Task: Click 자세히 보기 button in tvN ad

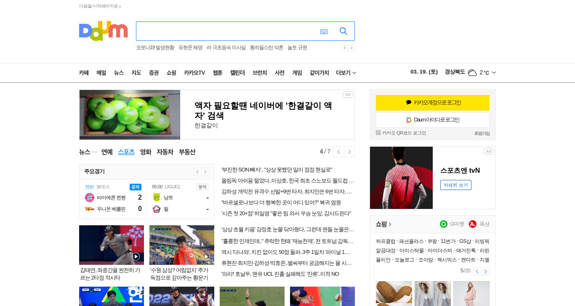Action: (456, 185)
